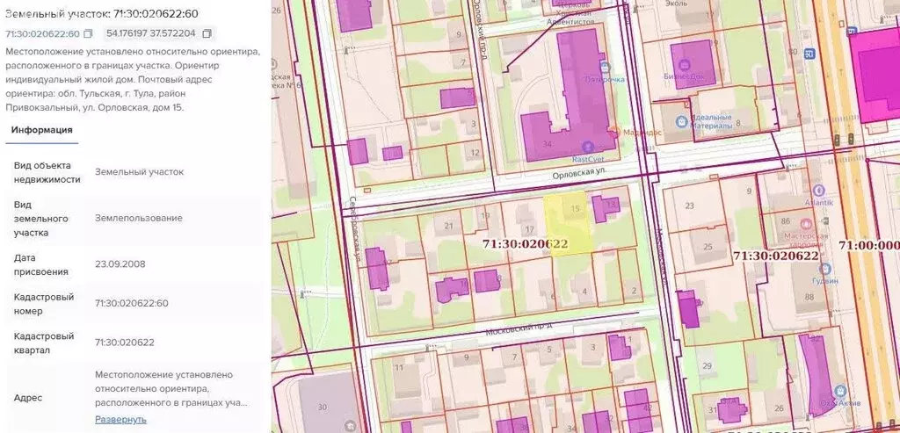Click the 71:30:020622 quarter label near house 25
The image size is (900, 433).
click(775, 256)
